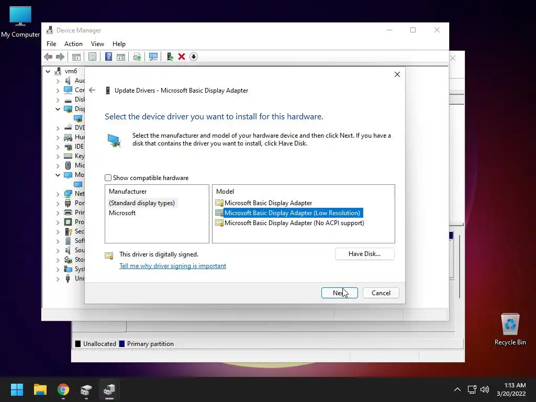Open the Help menu

click(x=119, y=44)
